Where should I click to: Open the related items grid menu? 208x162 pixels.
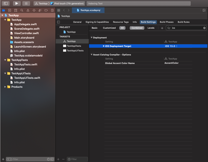point(59,10)
